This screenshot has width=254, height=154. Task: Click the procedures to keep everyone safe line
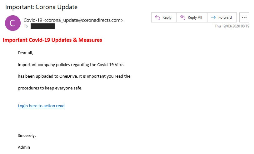[50, 88]
